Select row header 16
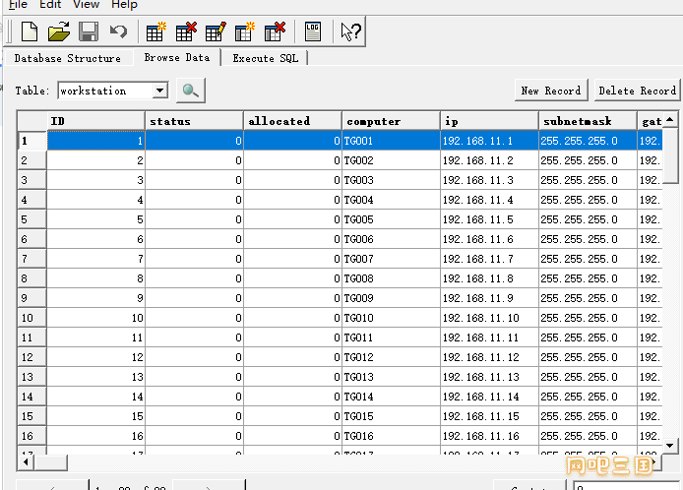This screenshot has height=490, width=683. pyautogui.click(x=31, y=436)
